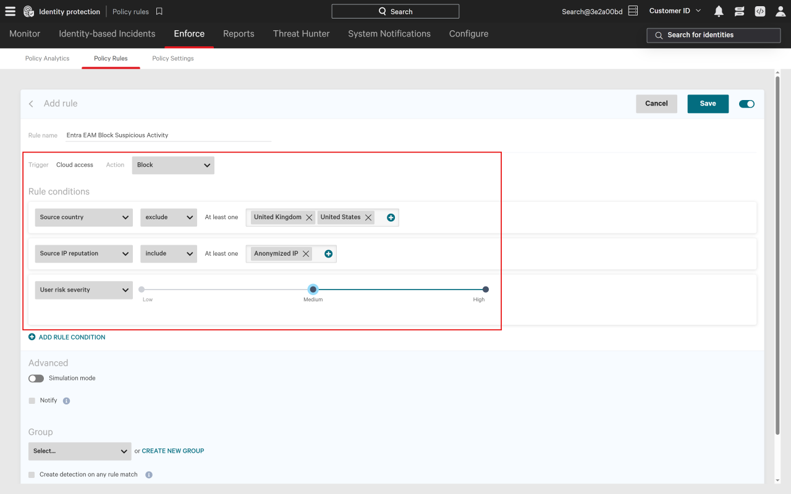Show info tooltip next to Notify
The width and height of the screenshot is (791, 494).
(66, 401)
